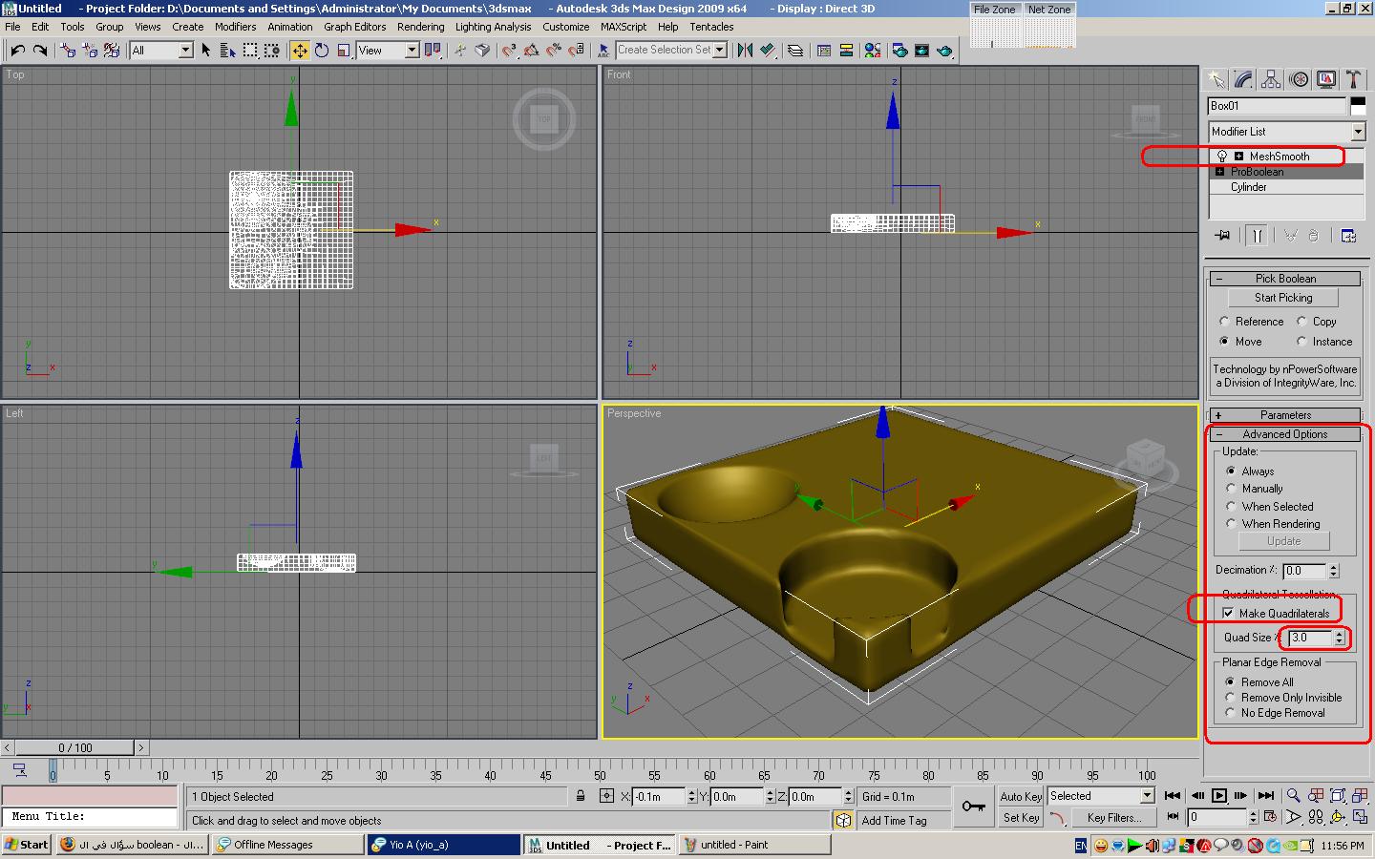Click the Play Animation button

pyautogui.click(x=1219, y=795)
